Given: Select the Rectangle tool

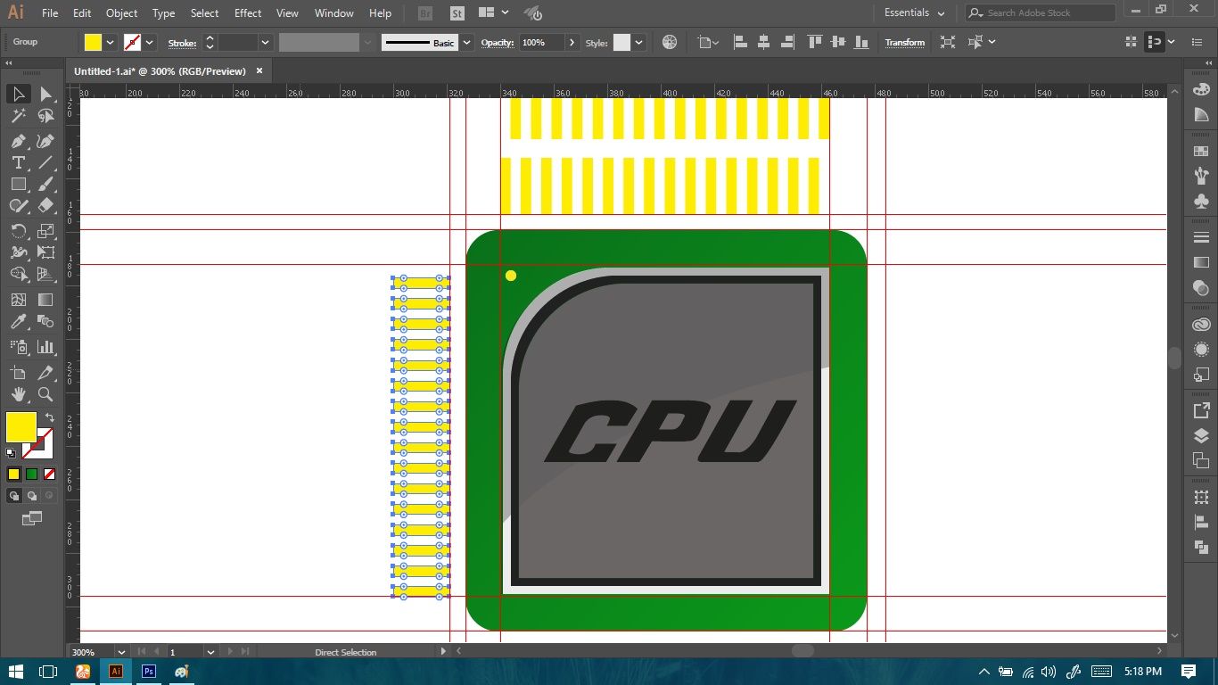Looking at the screenshot, I should pyautogui.click(x=18, y=185).
